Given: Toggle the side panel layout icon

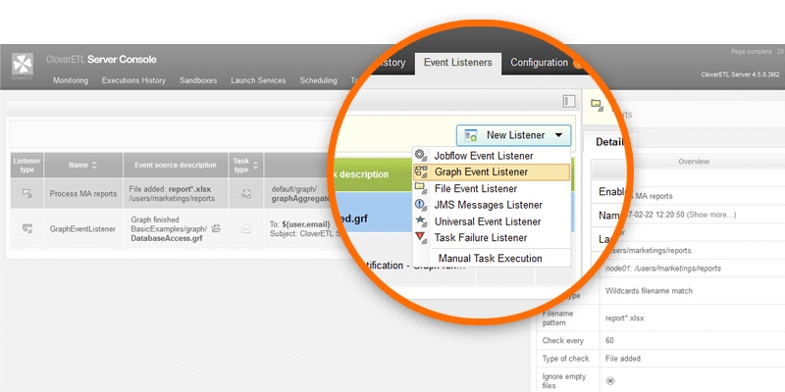Looking at the screenshot, I should pos(568,102).
